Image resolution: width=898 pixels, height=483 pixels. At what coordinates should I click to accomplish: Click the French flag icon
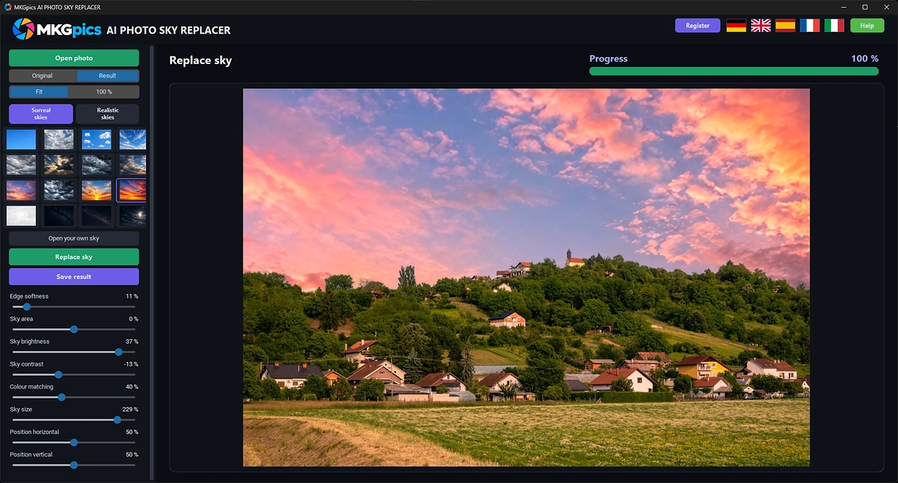pyautogui.click(x=810, y=25)
